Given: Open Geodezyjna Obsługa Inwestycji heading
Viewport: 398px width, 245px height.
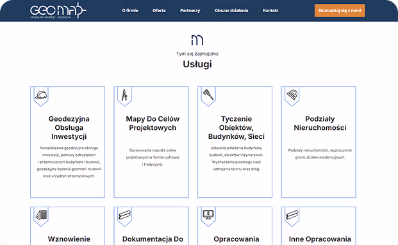Looking at the screenshot, I should (x=69, y=127).
